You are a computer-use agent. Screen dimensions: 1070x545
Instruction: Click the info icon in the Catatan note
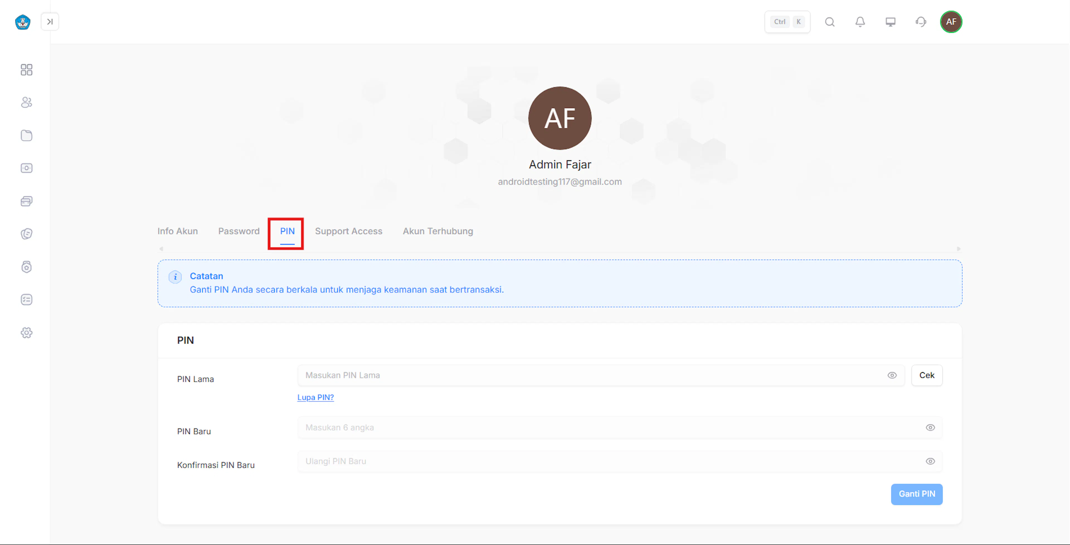point(175,277)
